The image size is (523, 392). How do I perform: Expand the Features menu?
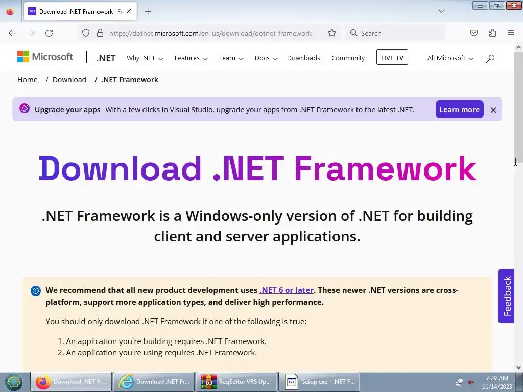tap(191, 58)
